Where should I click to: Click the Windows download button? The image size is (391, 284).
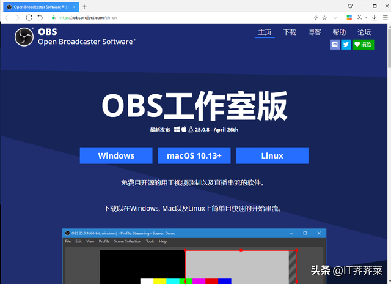pyautogui.click(x=116, y=155)
